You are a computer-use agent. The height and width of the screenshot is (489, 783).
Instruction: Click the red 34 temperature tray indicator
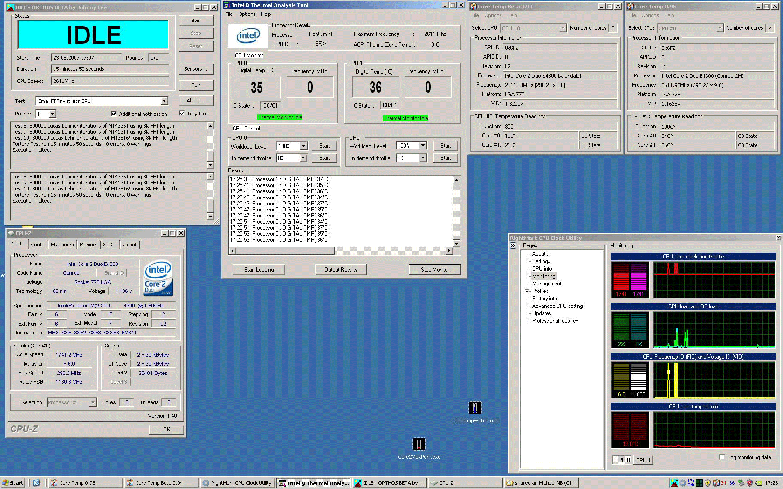tap(724, 483)
